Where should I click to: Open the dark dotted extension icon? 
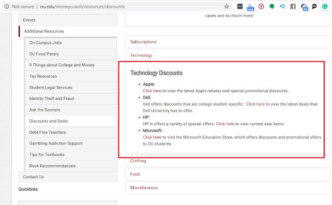(240, 7)
